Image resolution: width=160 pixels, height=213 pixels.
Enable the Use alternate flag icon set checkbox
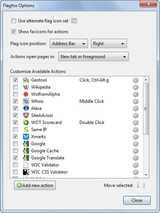coord(13,21)
